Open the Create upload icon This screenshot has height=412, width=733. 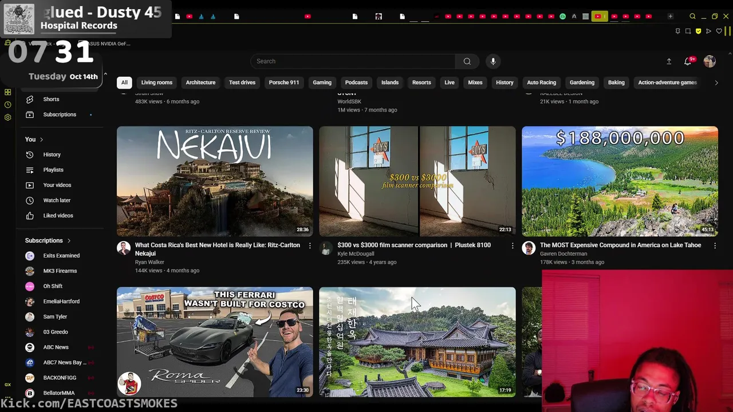coord(669,61)
